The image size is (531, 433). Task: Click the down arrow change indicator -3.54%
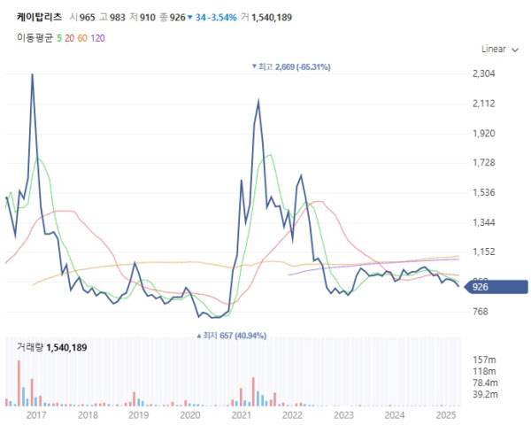(212, 17)
